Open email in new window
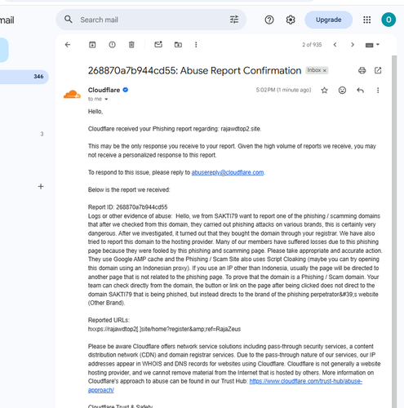 tap(378, 70)
